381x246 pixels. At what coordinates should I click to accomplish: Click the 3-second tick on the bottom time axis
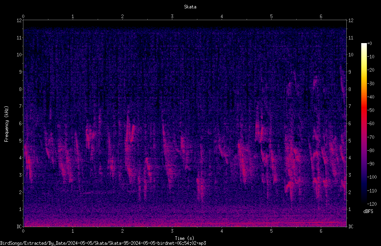coord(172,231)
